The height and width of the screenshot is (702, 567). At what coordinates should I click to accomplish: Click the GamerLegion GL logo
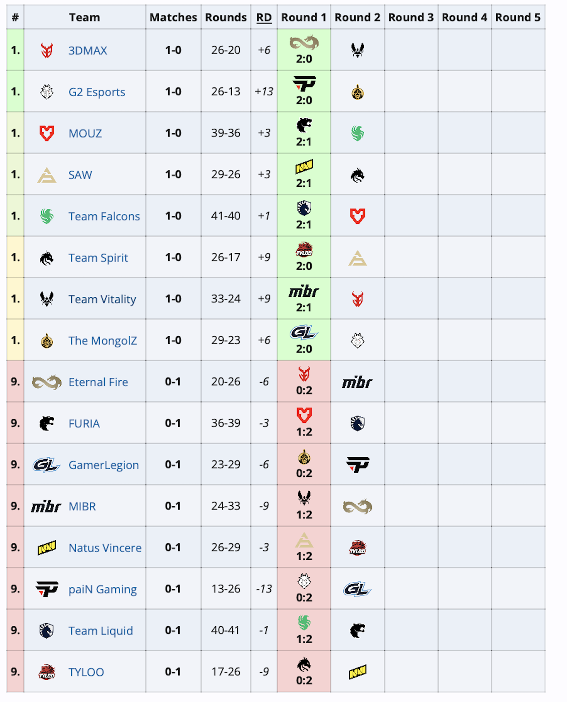pos(45,464)
